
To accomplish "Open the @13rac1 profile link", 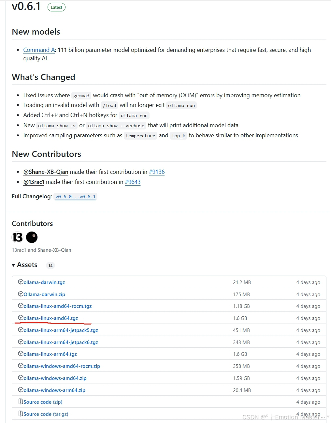I will tap(34, 182).
